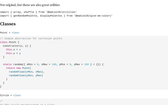Screen dimensions: 168x105
Task: Click the 'Point' cell name before the equals sign
Action: pyautogui.click(x=4, y=33)
